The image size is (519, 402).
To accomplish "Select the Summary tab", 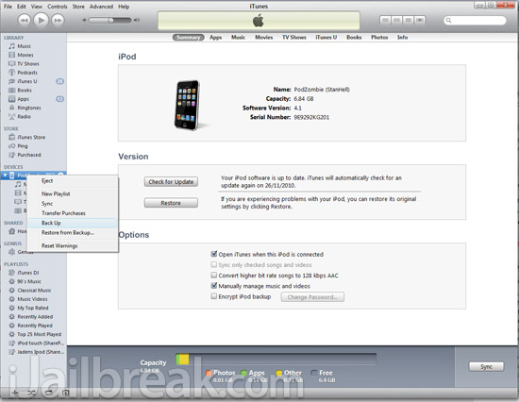I will point(189,38).
